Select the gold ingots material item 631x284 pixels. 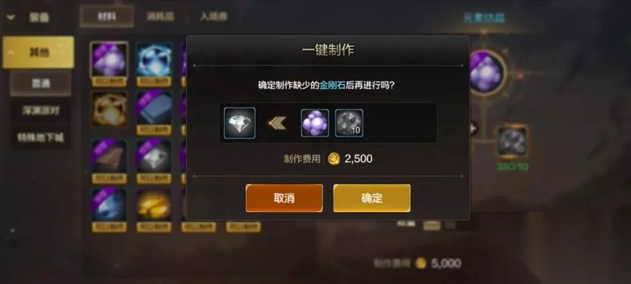pyautogui.click(x=154, y=205)
